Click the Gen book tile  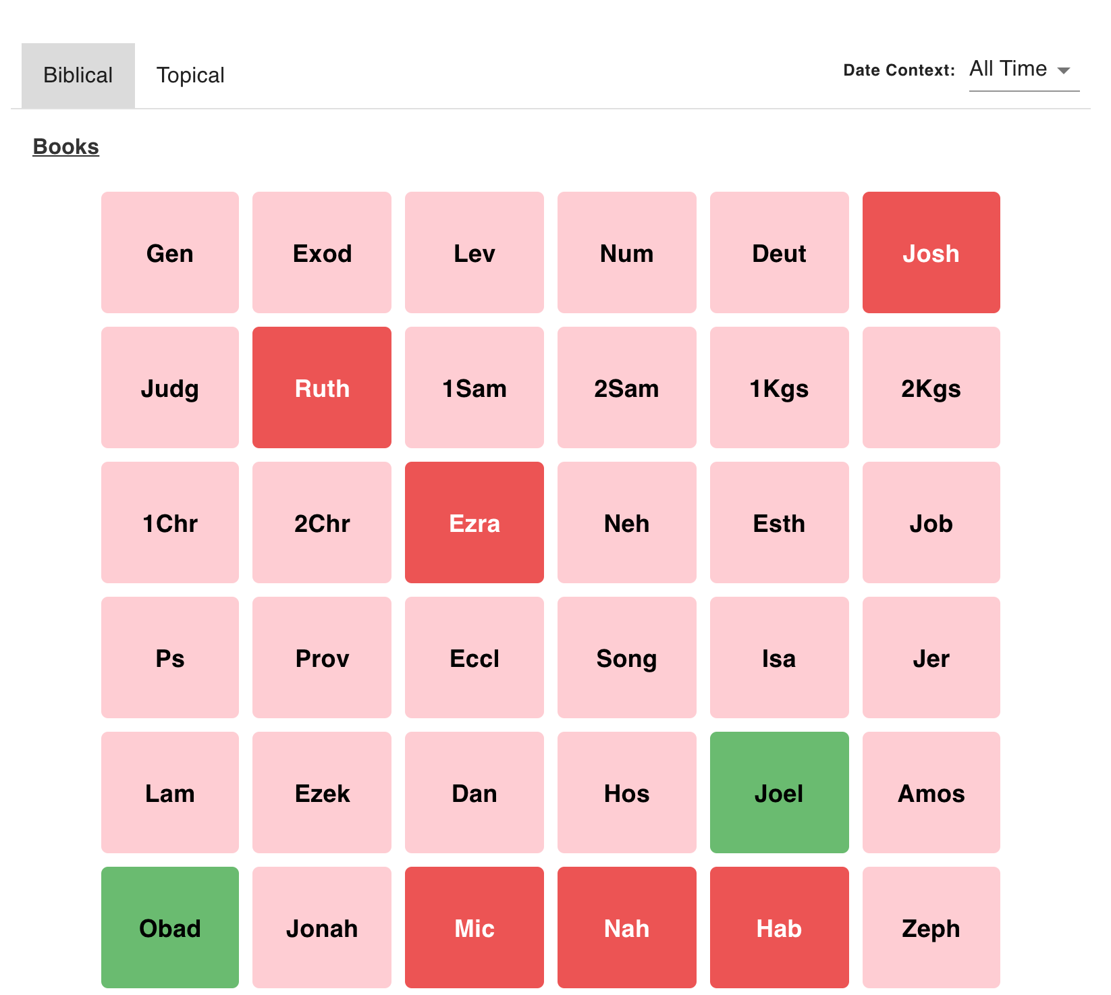coord(170,252)
